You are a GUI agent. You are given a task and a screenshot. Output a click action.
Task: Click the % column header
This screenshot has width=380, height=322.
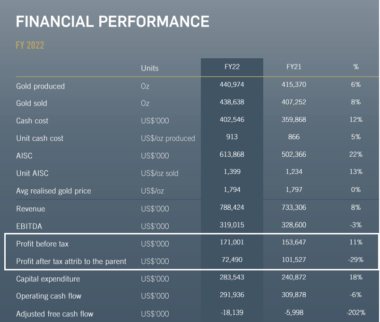(356, 67)
